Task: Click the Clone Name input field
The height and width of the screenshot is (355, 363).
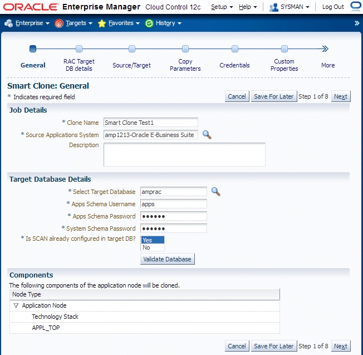Action: pos(151,123)
